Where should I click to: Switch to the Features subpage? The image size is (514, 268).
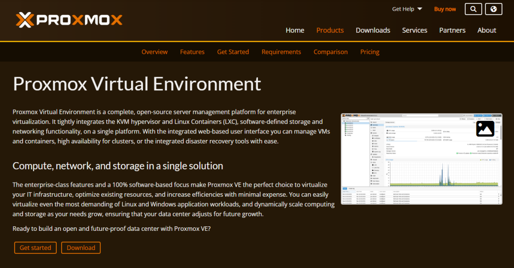(192, 52)
